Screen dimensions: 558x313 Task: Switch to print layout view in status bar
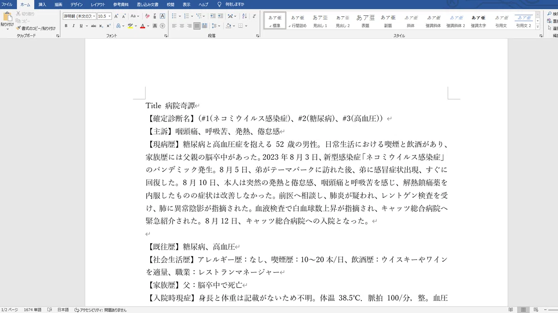523,310
